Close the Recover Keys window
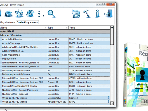 [110, 4]
